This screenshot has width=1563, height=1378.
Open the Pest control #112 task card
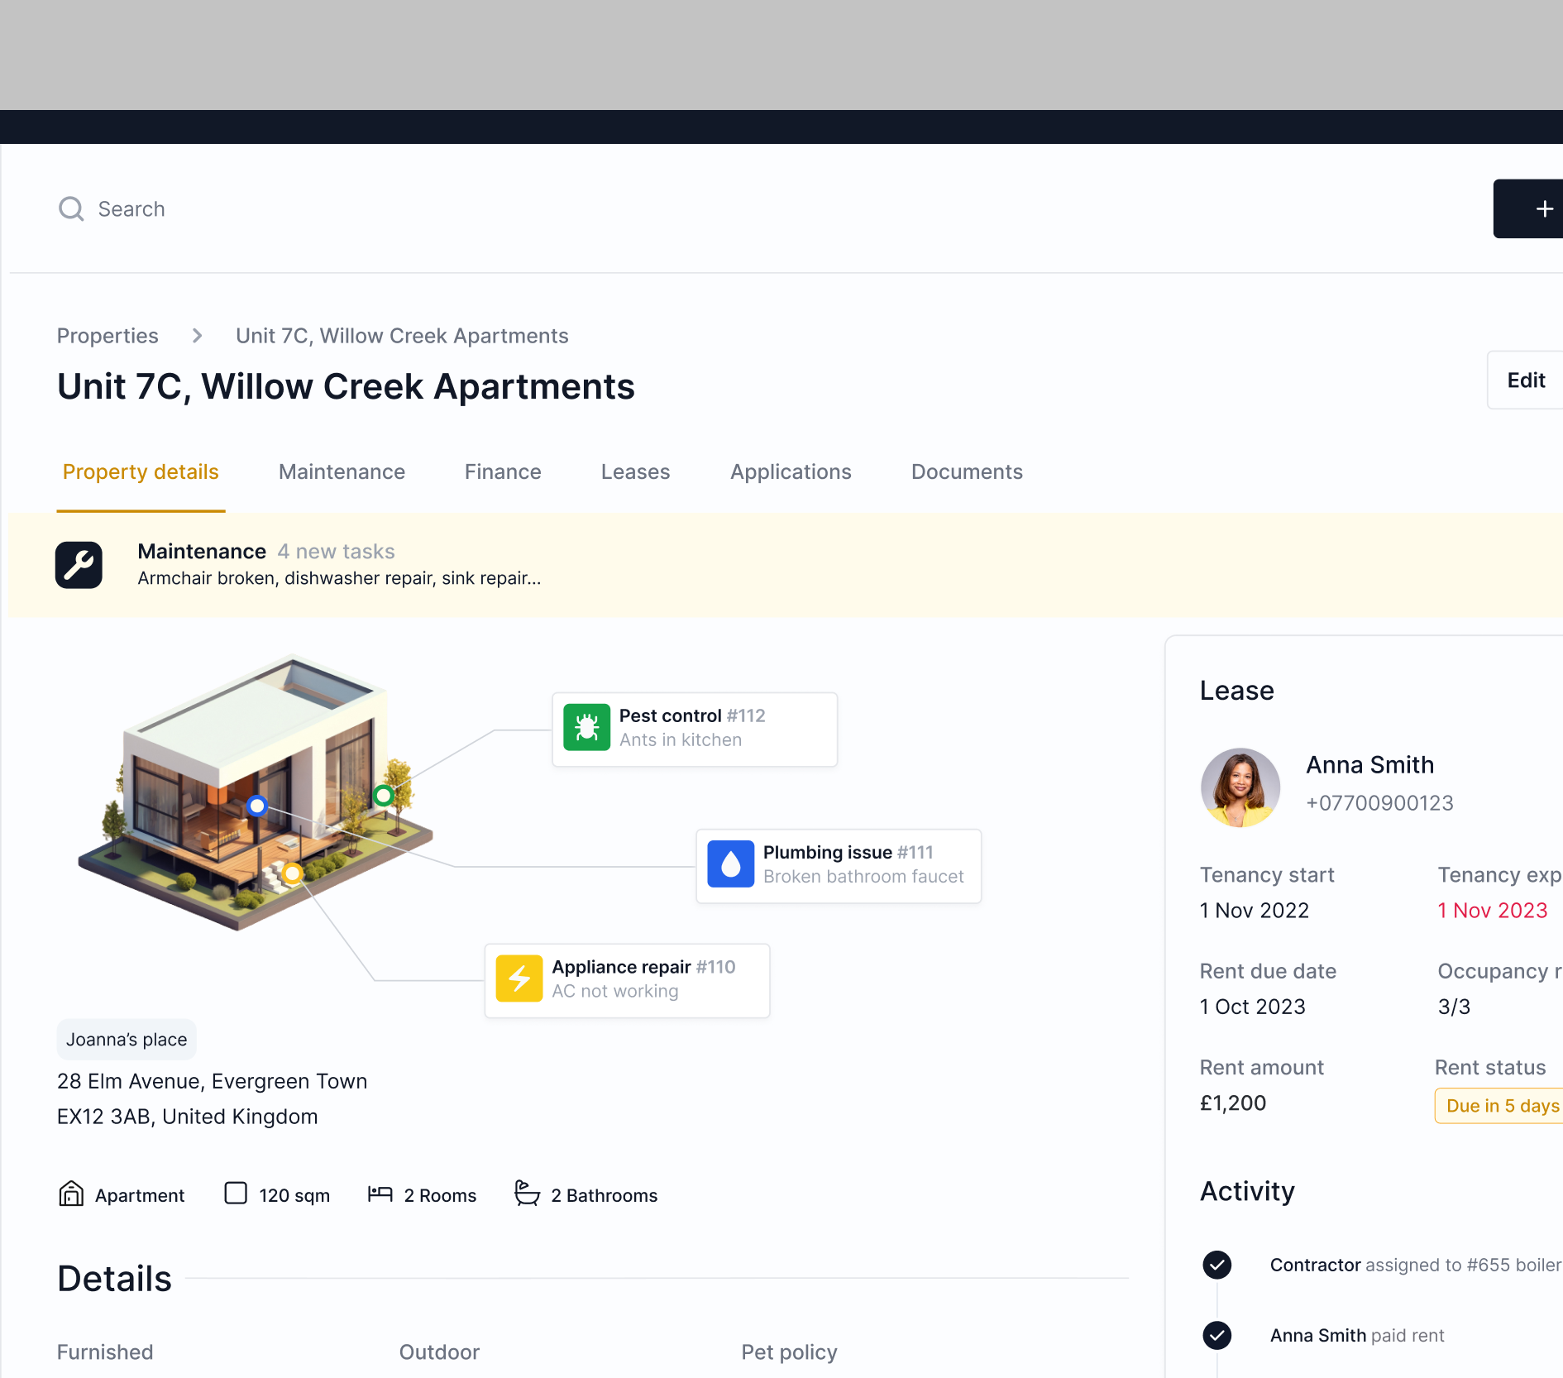point(695,729)
